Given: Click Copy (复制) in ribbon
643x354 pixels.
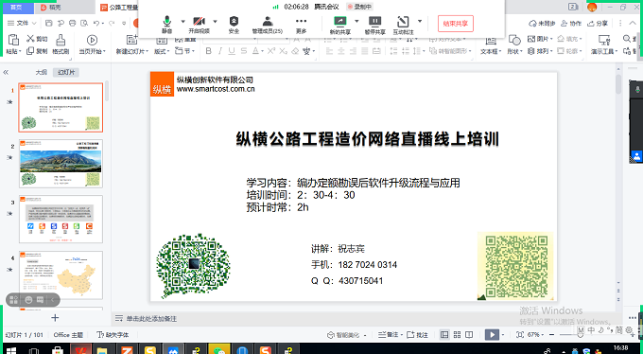Looking at the screenshot, I should click(x=37, y=51).
